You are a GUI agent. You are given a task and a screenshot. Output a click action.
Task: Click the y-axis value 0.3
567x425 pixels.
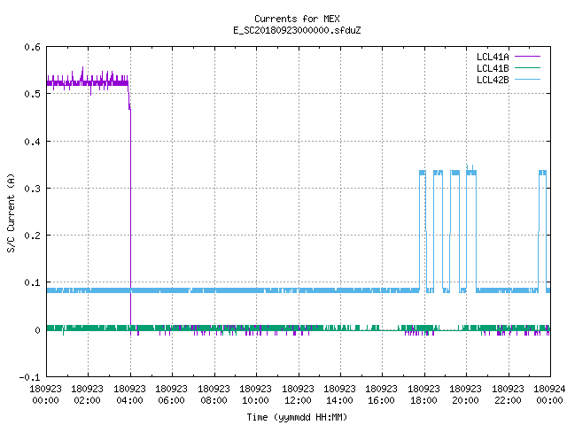coord(32,189)
